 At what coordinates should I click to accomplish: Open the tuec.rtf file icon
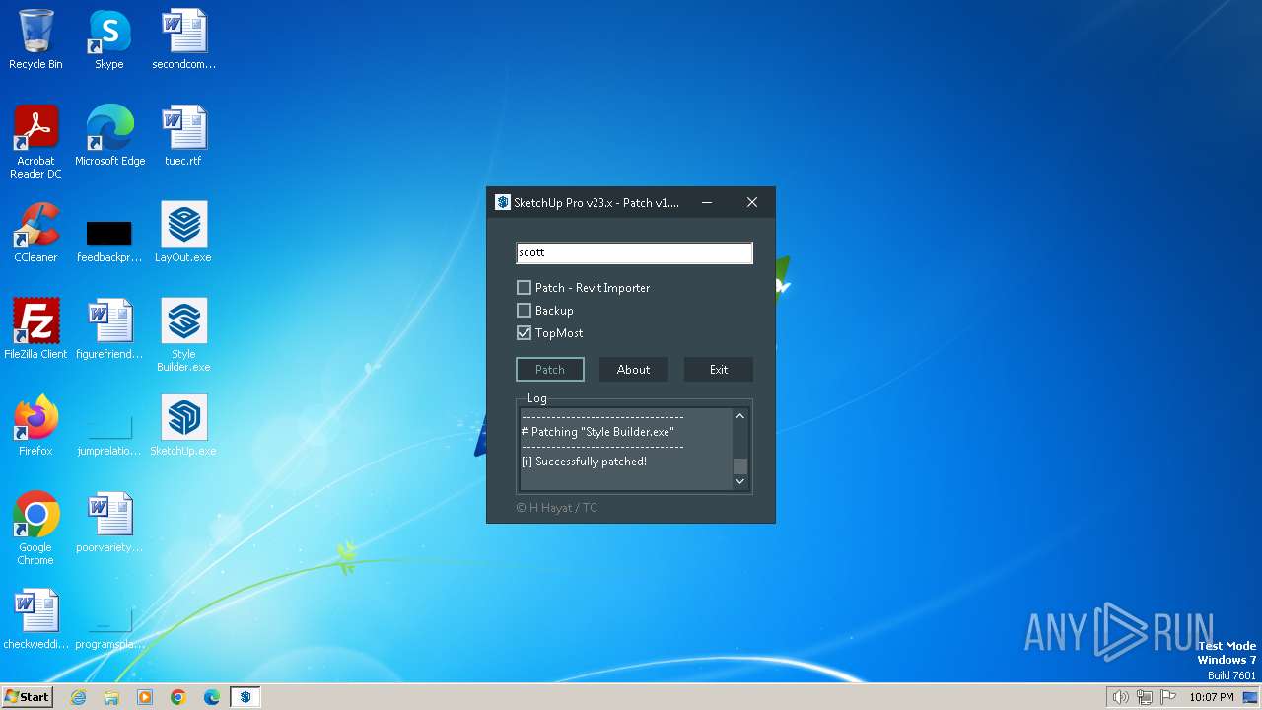[x=184, y=135]
